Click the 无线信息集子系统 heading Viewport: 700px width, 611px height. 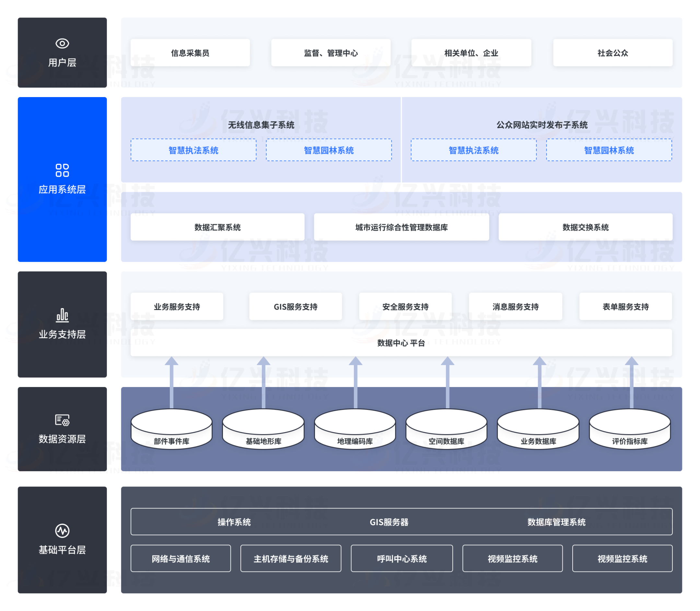[261, 125]
